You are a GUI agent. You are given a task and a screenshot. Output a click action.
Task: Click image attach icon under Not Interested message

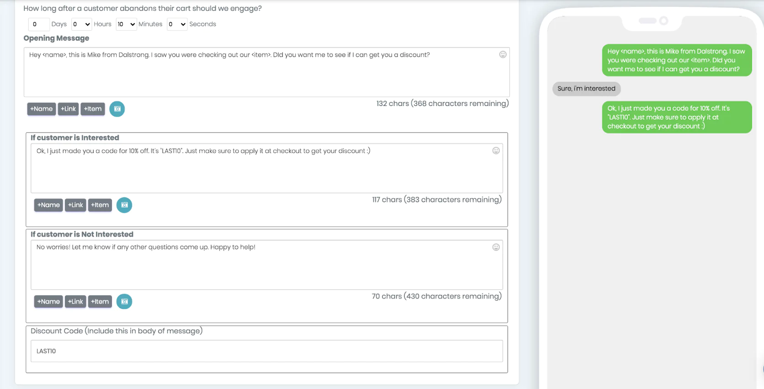point(124,302)
